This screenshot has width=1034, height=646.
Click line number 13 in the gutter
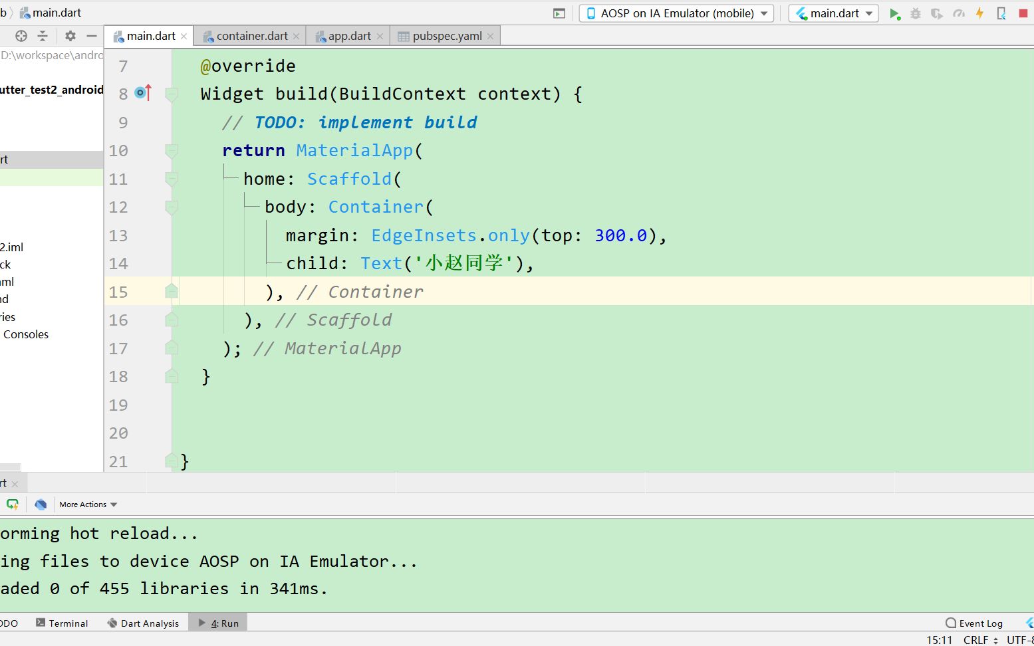(x=118, y=235)
